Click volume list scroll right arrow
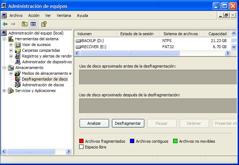Viewport: 239px width, 165px height. coord(227,53)
